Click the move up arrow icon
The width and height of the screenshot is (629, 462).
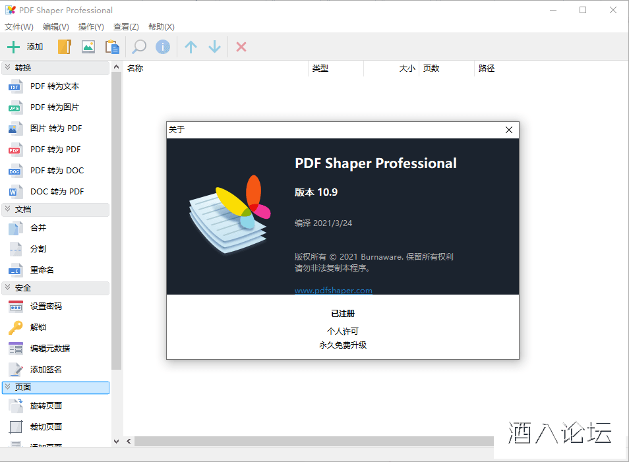tap(191, 47)
